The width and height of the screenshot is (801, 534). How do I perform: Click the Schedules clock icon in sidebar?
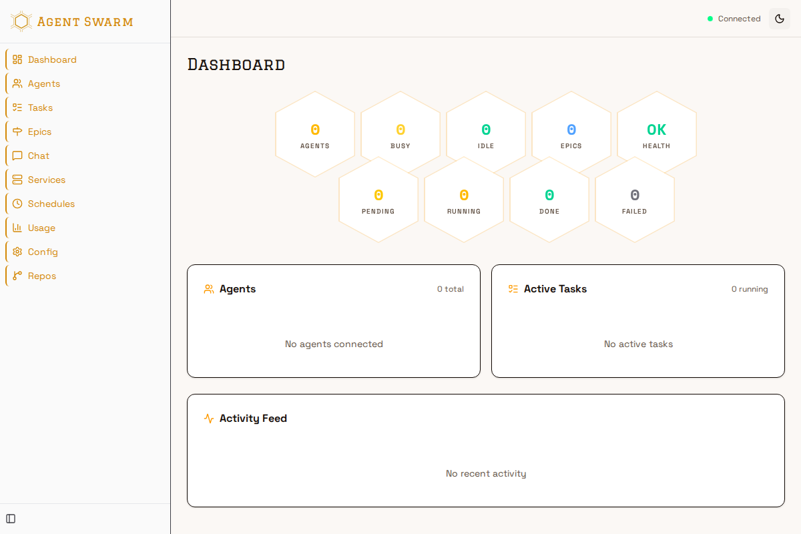pos(17,204)
